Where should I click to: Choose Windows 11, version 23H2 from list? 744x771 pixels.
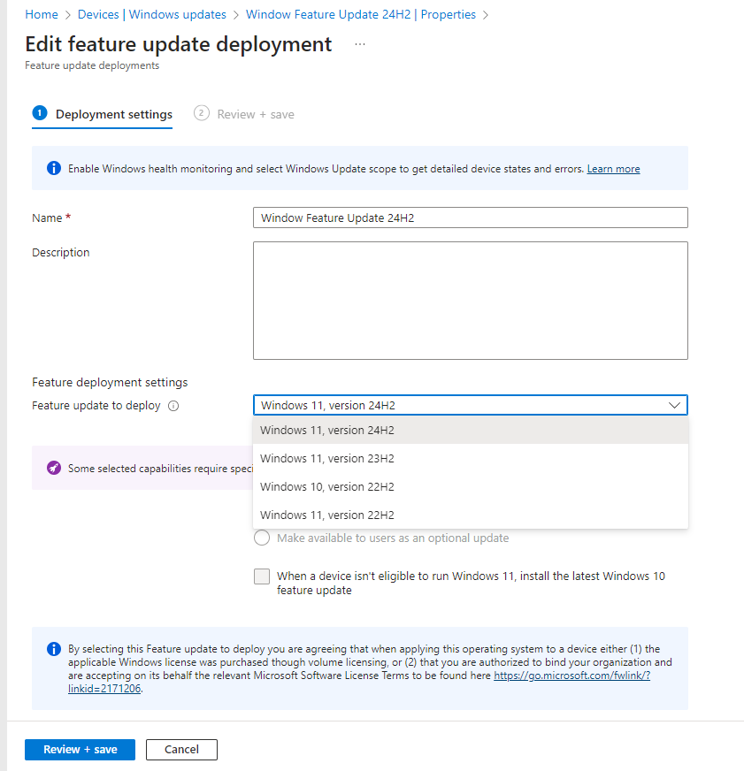pyautogui.click(x=471, y=458)
